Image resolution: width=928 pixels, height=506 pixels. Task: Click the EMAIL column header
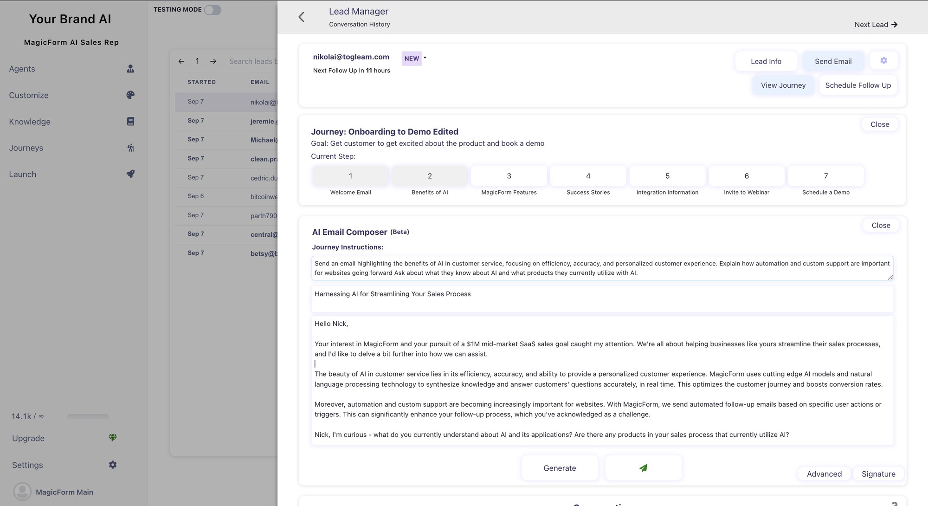coord(260,82)
